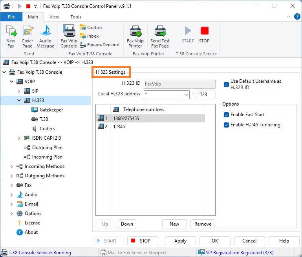
Task: Expand the ISDN CAPI 2.0 node
Action: coord(19,138)
